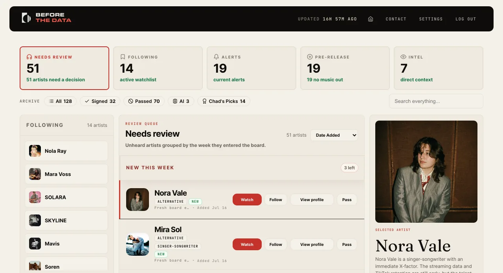Image resolution: width=503 pixels, height=273 pixels.
Task: Select the Needs Review stat card
Action: pos(64,68)
